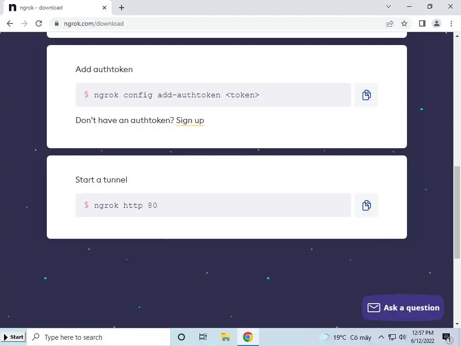Click the scrollbar down arrow

(457, 324)
